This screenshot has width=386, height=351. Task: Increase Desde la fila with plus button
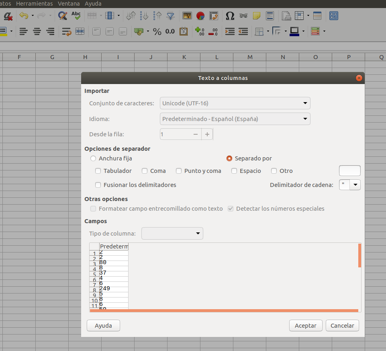point(207,134)
